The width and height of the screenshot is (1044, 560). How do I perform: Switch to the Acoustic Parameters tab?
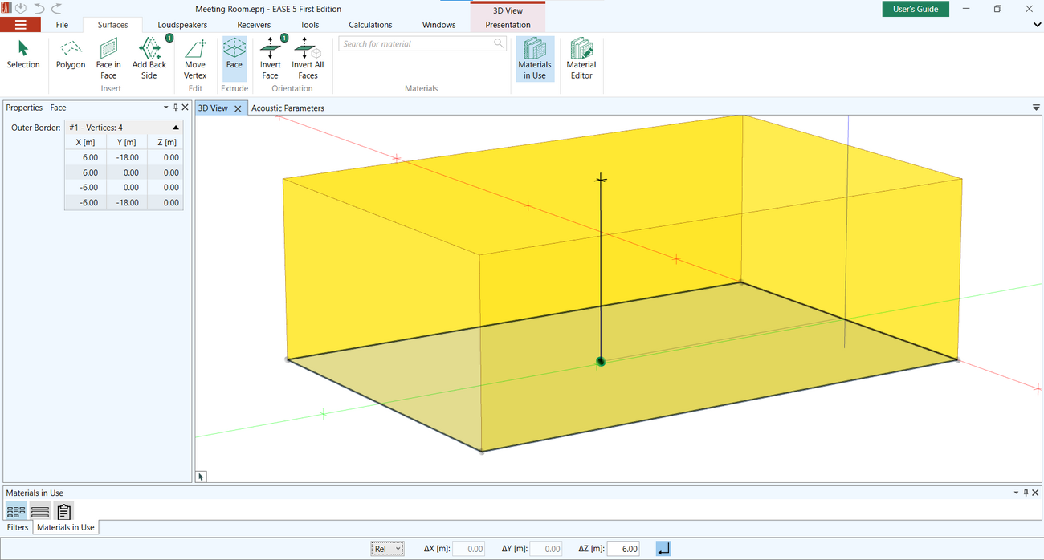287,108
